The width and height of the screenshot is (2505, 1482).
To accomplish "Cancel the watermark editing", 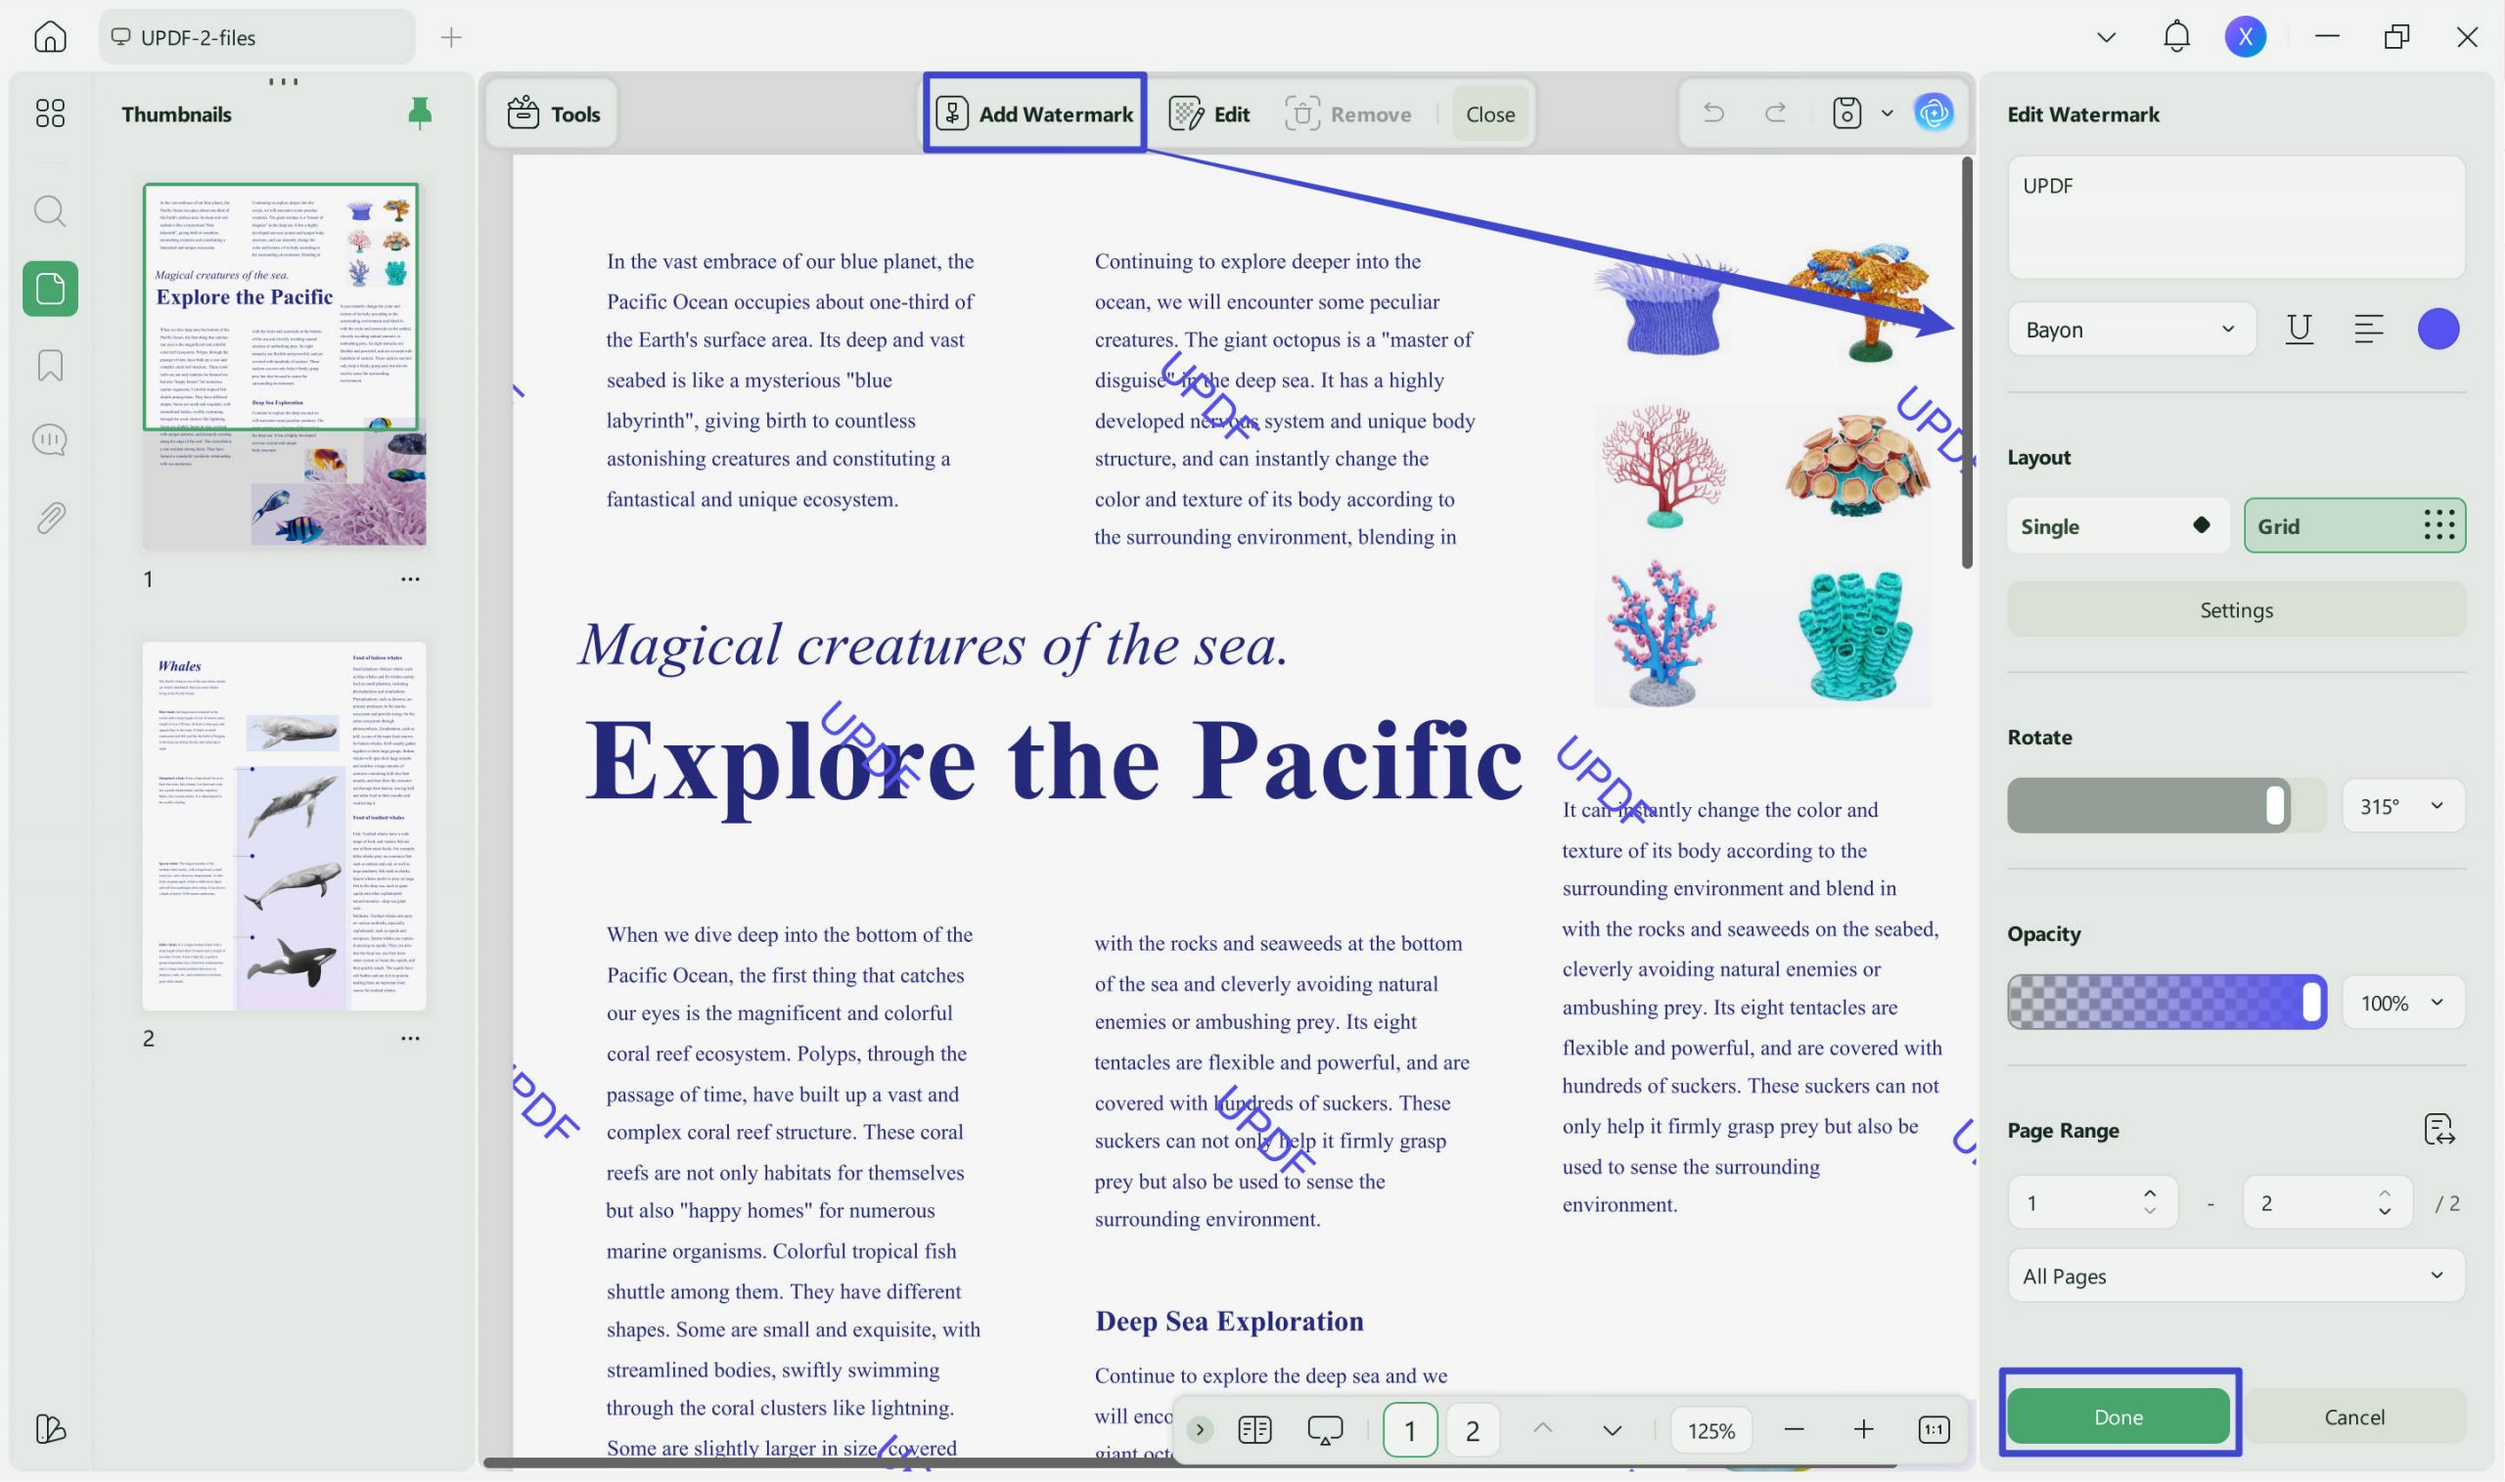I will point(2354,1416).
